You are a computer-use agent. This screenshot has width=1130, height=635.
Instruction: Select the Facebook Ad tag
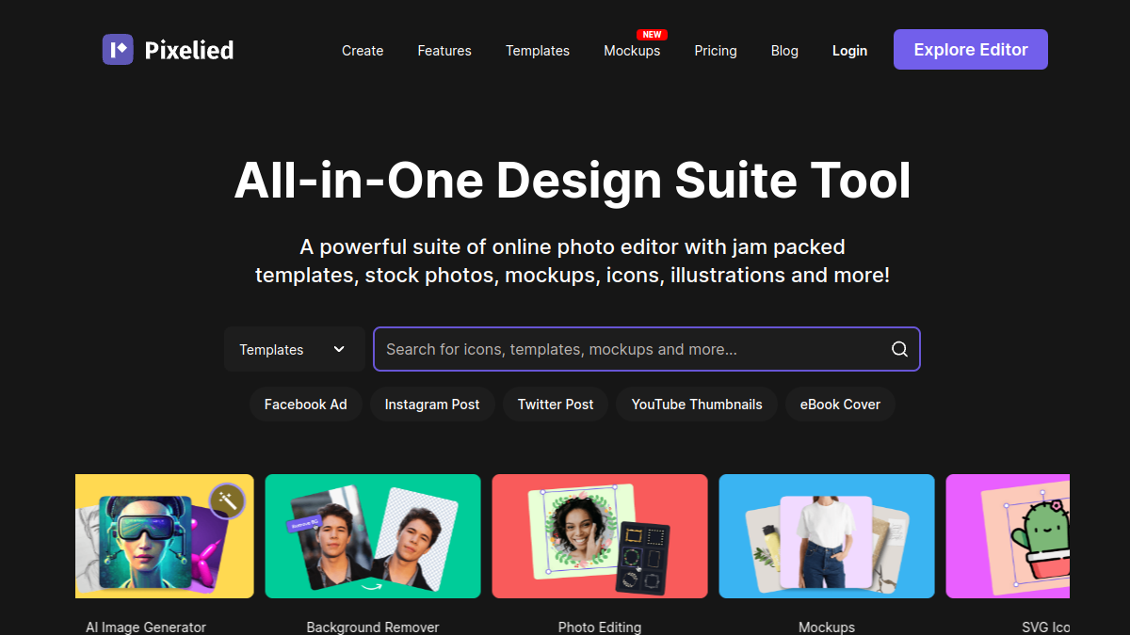tap(306, 405)
